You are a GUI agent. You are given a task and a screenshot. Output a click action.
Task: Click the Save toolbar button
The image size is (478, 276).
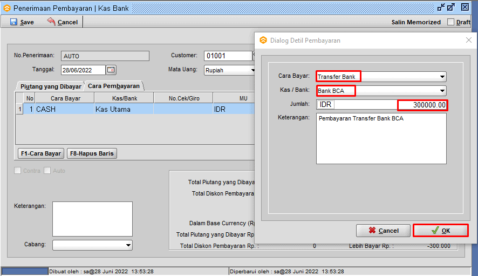[x=22, y=22]
